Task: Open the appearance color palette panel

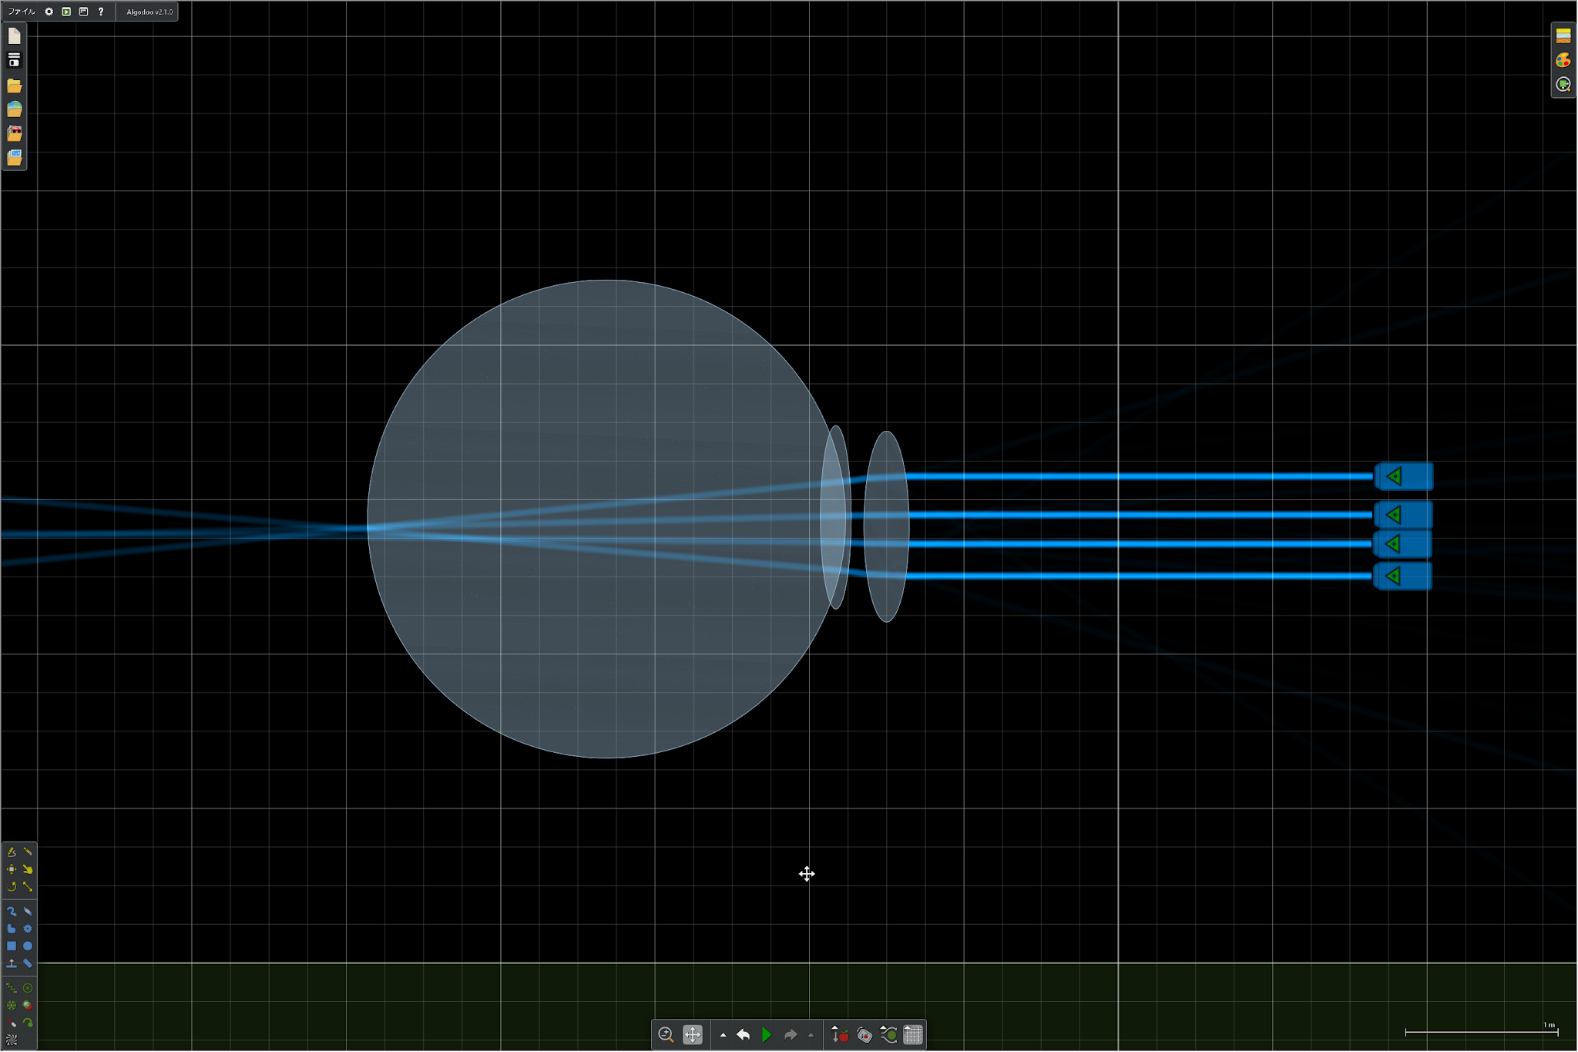Action: (1563, 60)
